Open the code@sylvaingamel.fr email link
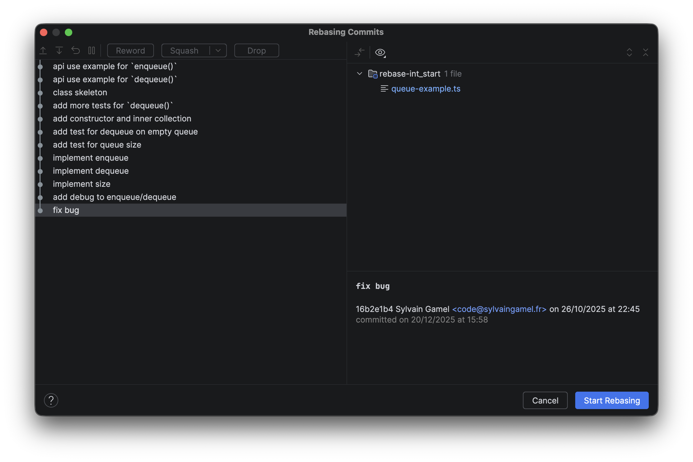693x462 pixels. (x=499, y=309)
